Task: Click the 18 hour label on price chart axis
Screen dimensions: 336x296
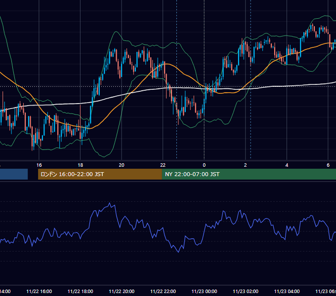Action: (80, 165)
